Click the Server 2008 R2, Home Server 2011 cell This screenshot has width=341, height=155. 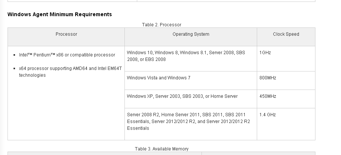[191, 124]
